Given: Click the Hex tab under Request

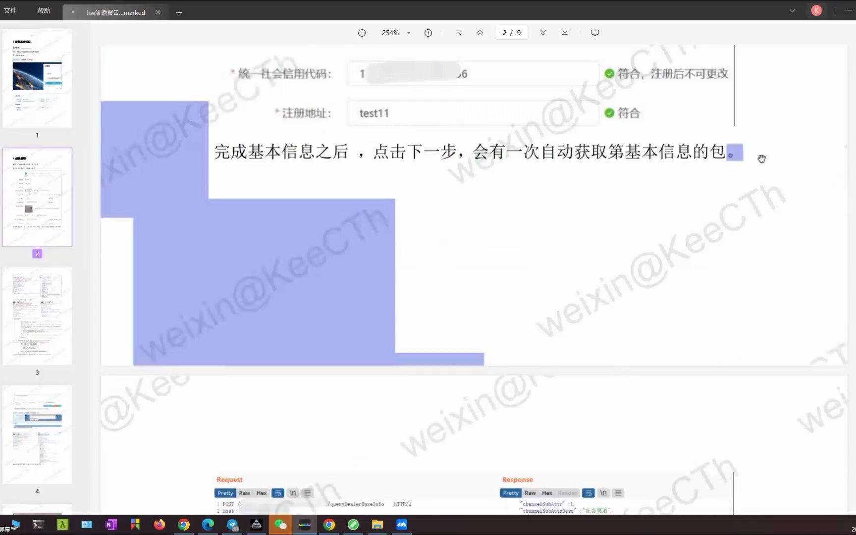Looking at the screenshot, I should (x=262, y=493).
